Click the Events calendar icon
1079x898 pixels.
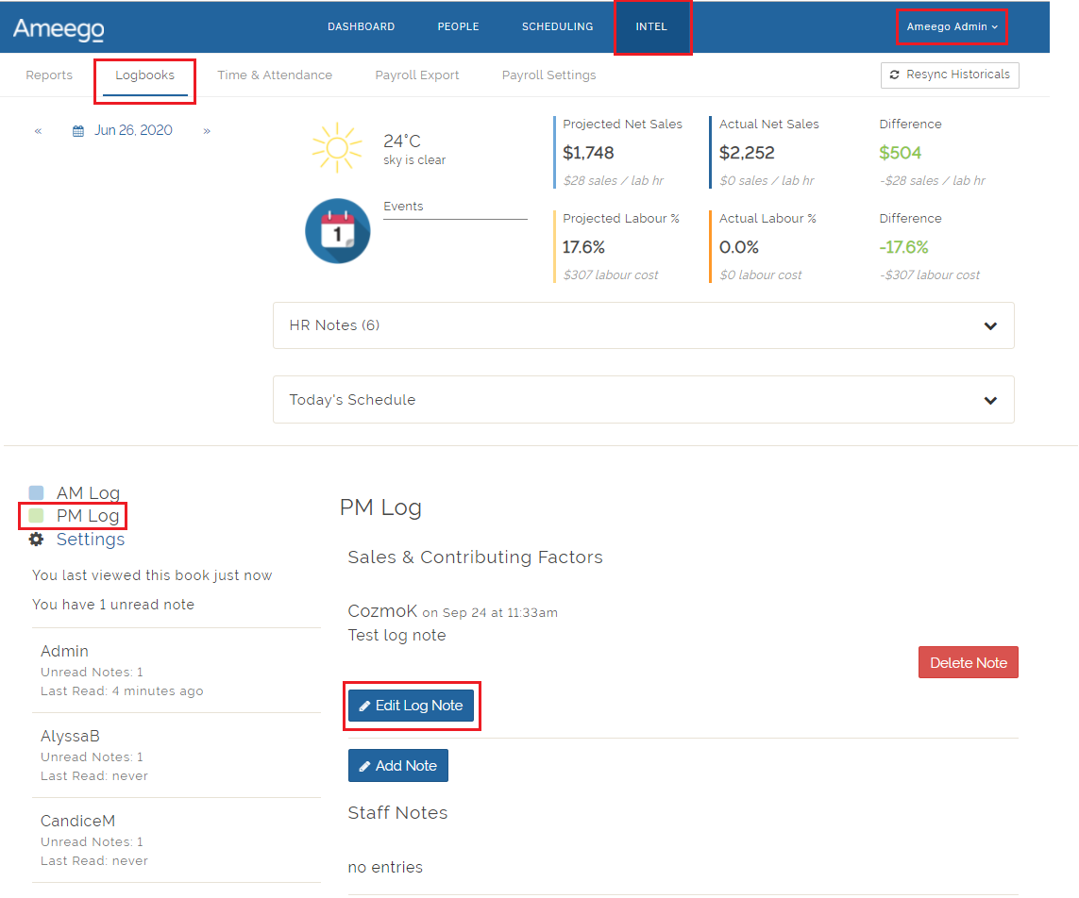(x=337, y=231)
